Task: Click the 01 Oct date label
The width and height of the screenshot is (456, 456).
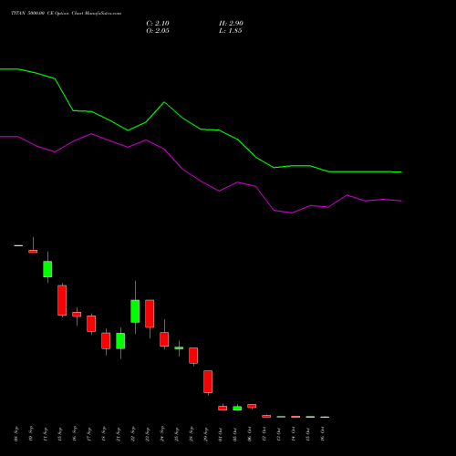Action: [x=221, y=434]
